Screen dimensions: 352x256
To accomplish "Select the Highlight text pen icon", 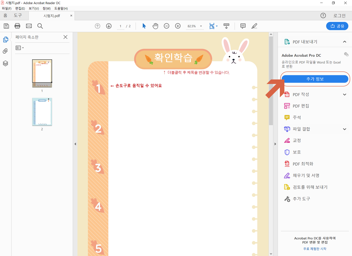I will point(254,26).
